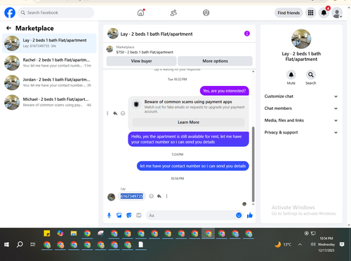Open the volume control in the system tray
This screenshot has width=351, height=261.
(x=313, y=244)
